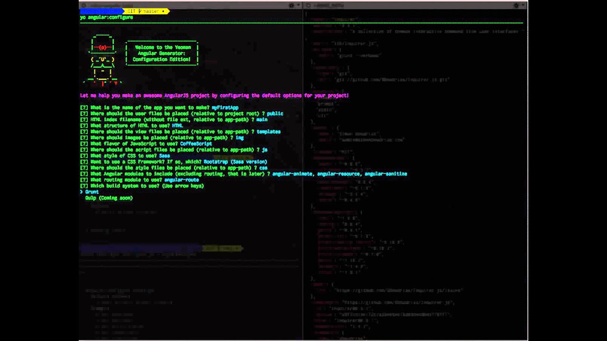Click the 'Which build system to use?' question
The height and width of the screenshot is (341, 607).
(125, 186)
